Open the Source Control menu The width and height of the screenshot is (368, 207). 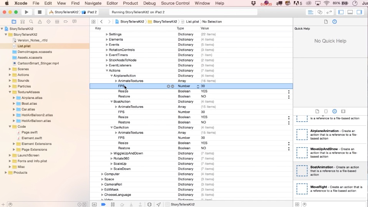coord(175,3)
